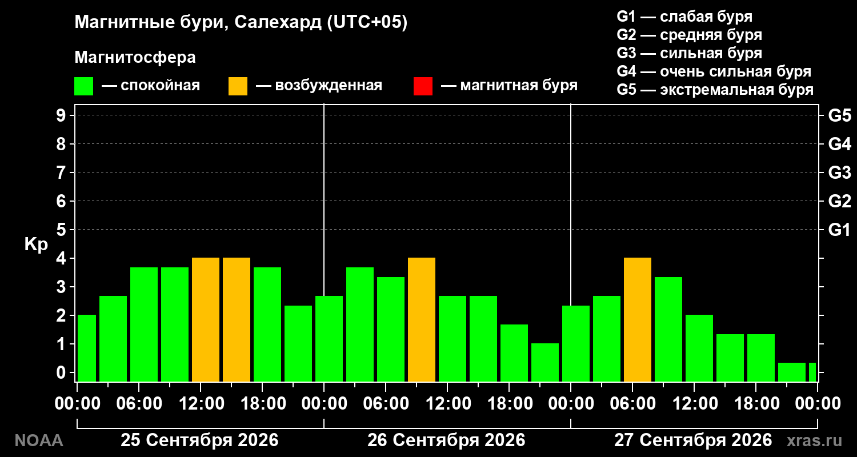Image resolution: width=857 pixels, height=457 pixels.
Task: Click the "26 Сентября 2026" date label
Action: 446,440
